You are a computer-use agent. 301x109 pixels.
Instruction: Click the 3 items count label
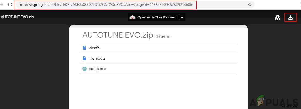click(163, 36)
